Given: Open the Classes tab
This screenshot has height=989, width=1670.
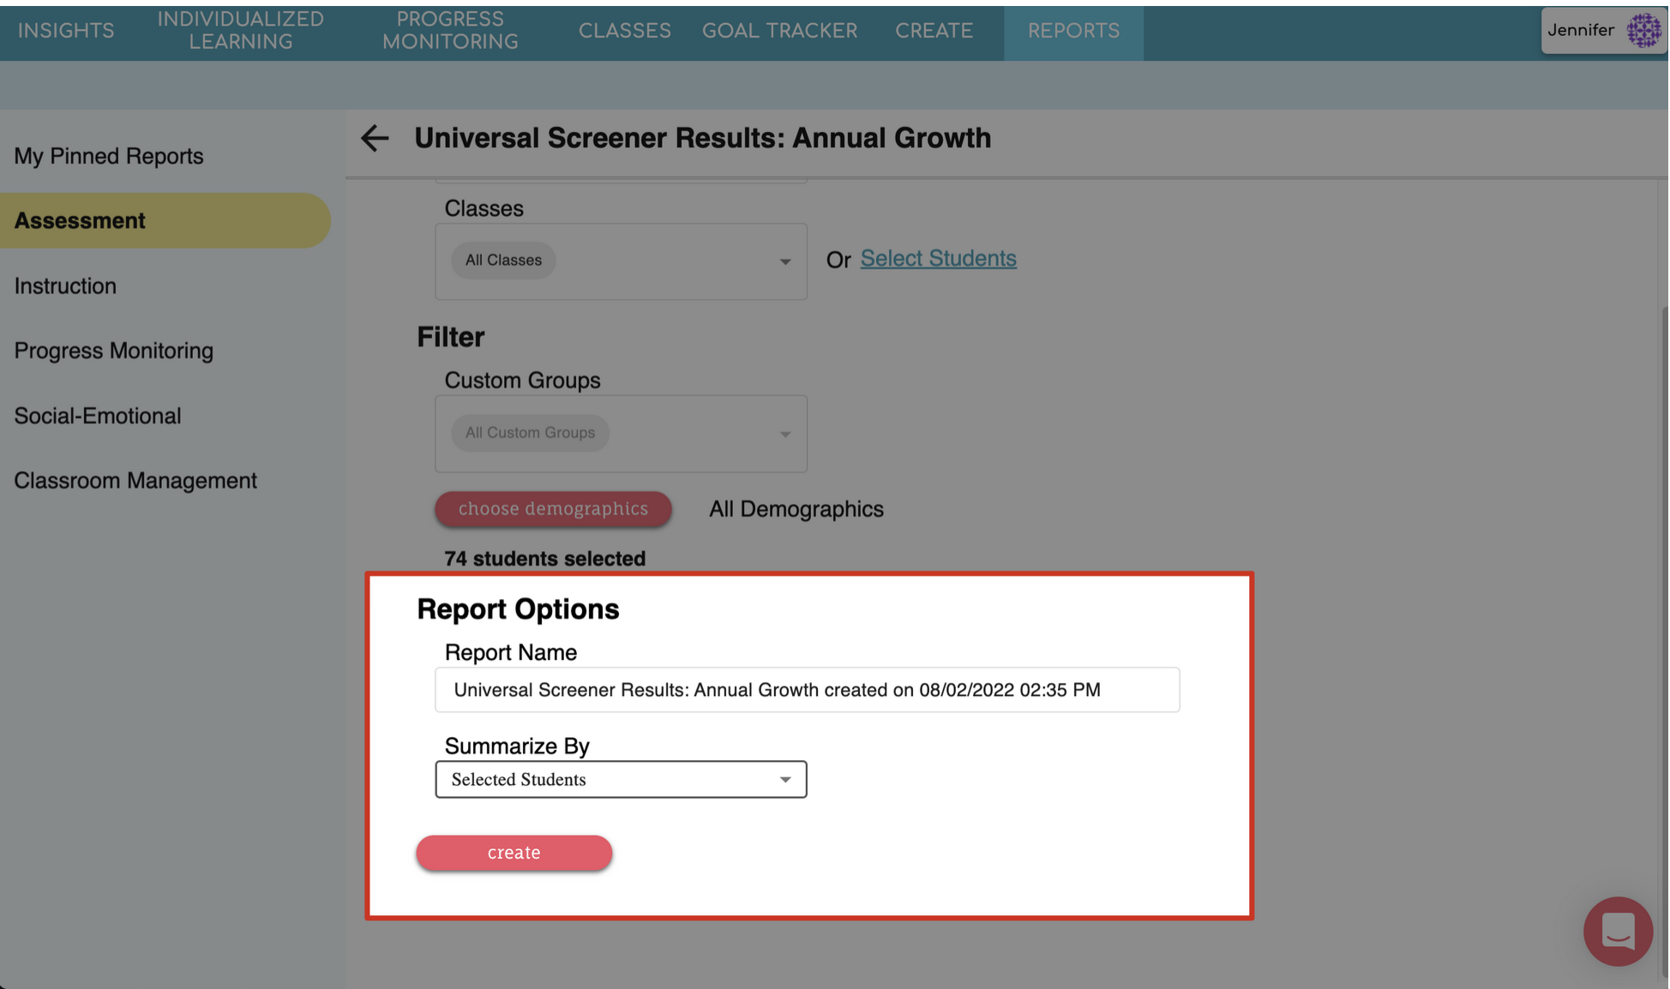Looking at the screenshot, I should pos(624,31).
